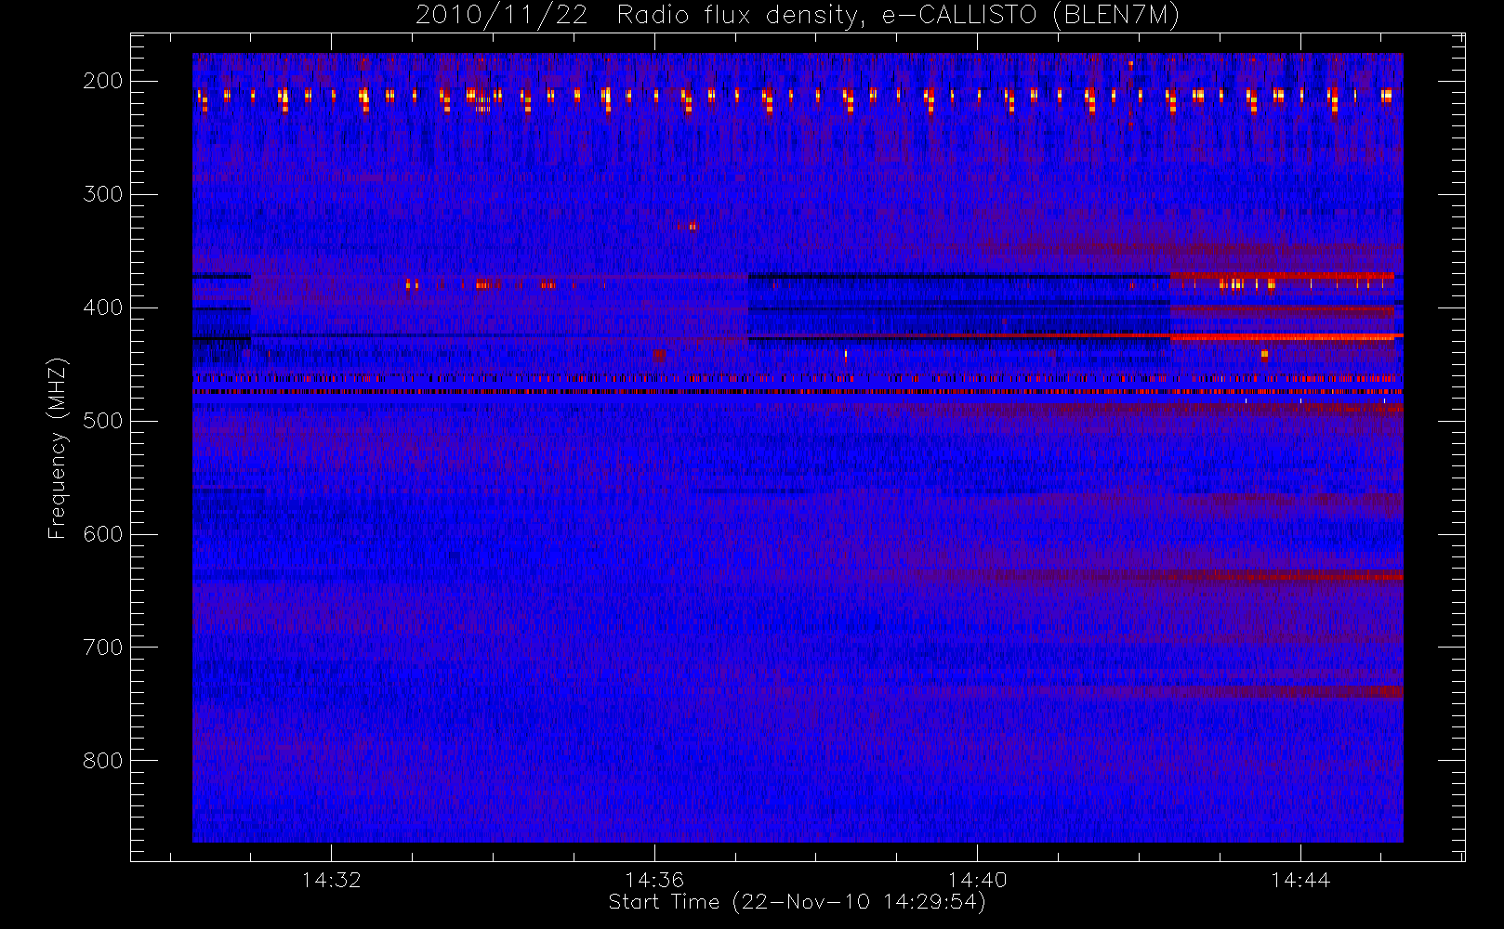Click the "Start Time (22-Nov-10 14:29:54)" label
1504x929 pixels.
(x=797, y=902)
